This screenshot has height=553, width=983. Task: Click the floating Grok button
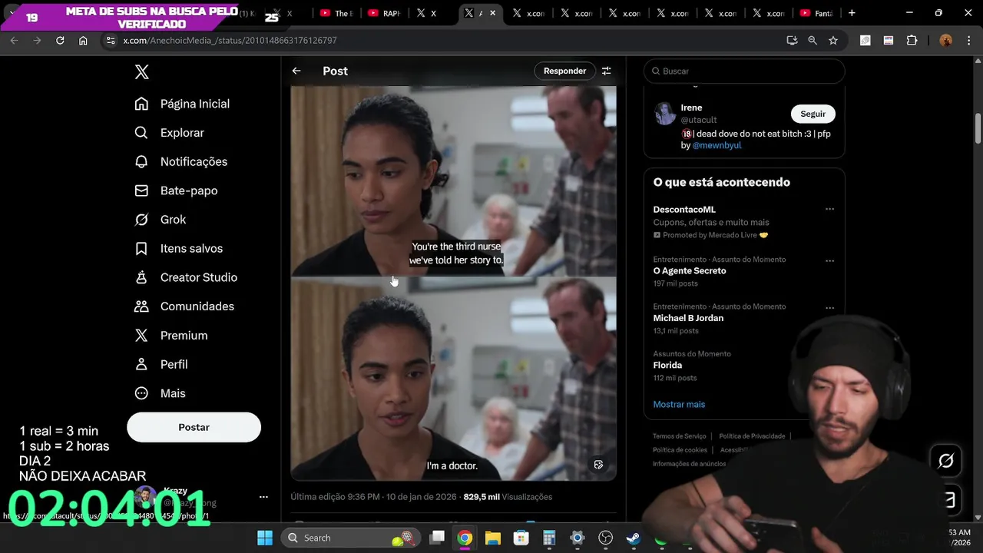pyautogui.click(x=946, y=460)
